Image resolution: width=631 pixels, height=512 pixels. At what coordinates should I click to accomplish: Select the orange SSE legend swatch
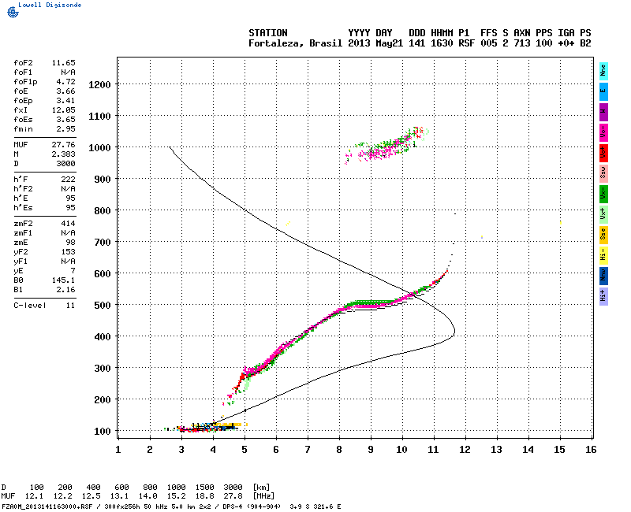pyautogui.click(x=603, y=235)
